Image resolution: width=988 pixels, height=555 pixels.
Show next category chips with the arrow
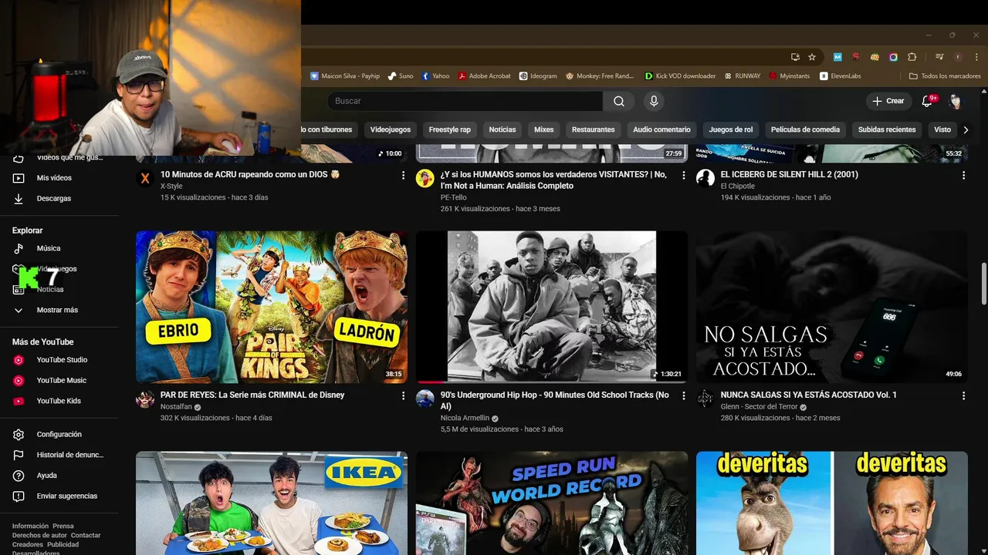pyautogui.click(x=966, y=129)
